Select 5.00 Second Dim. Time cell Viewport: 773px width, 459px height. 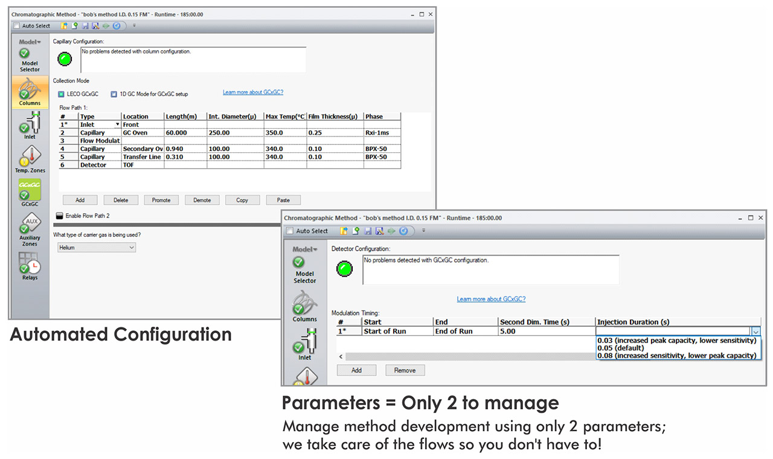click(x=547, y=331)
